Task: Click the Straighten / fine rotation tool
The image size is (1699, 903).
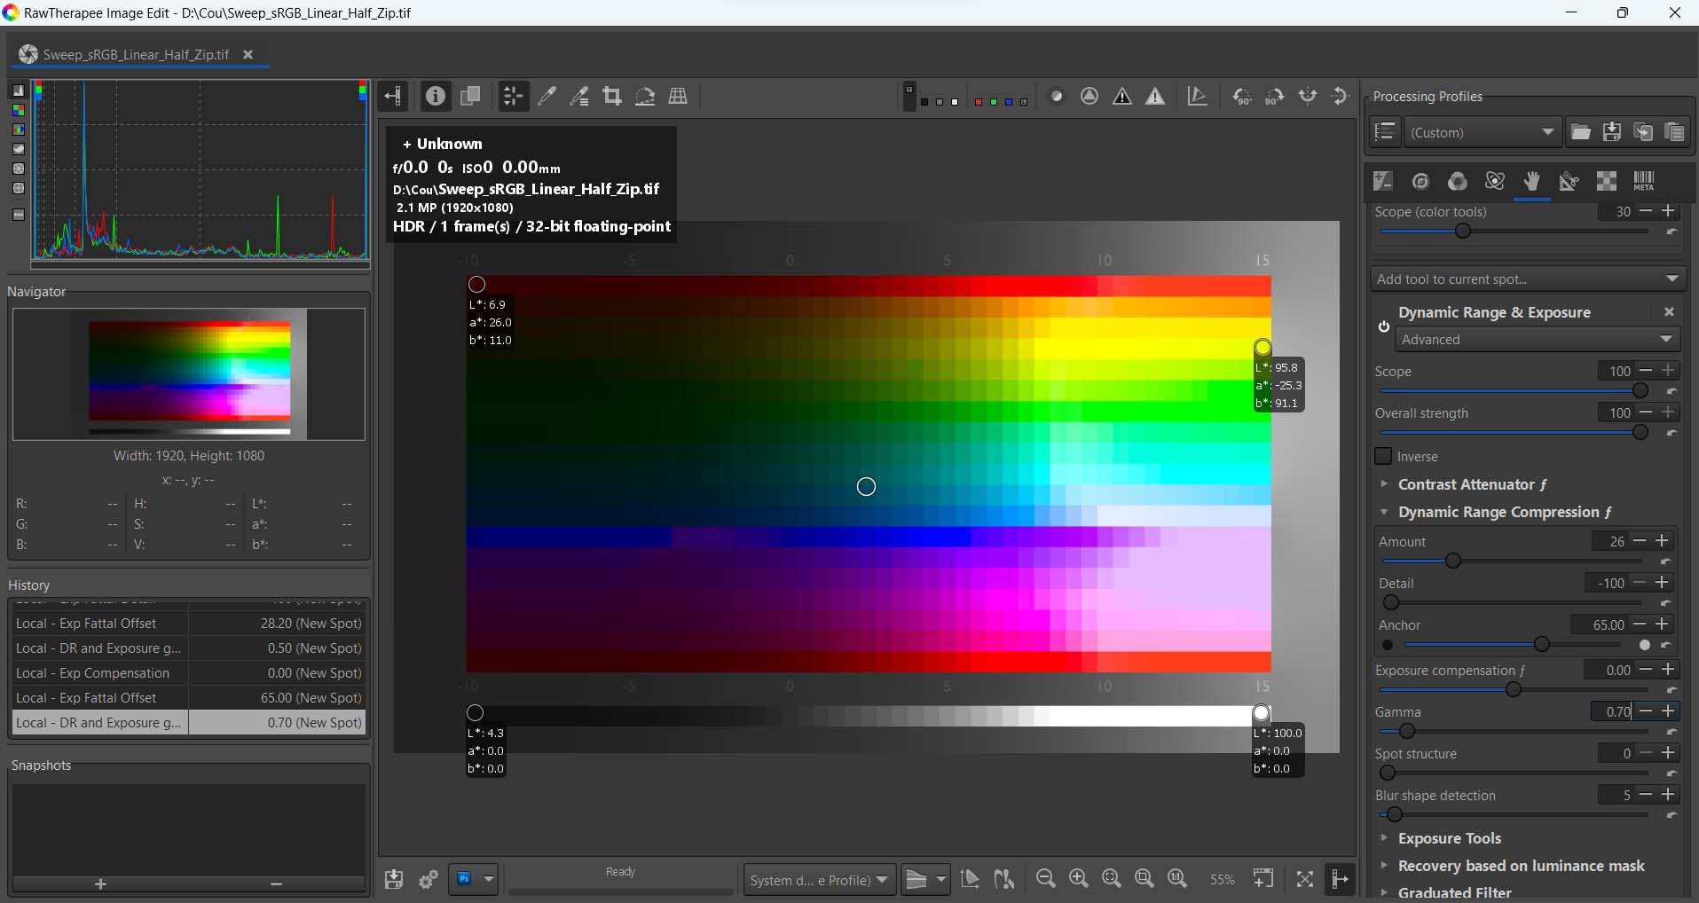Action: (645, 97)
